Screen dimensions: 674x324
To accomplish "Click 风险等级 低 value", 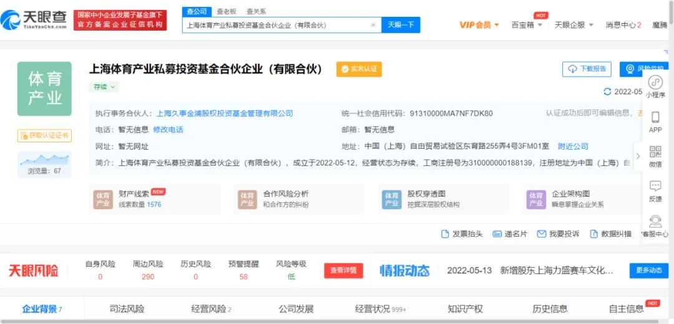I will [291, 277].
